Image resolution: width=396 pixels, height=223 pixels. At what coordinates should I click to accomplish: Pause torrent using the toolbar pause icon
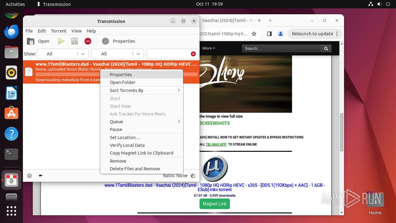(75, 41)
